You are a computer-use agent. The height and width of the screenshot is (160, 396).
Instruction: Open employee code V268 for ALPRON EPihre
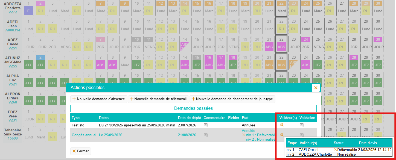point(13,102)
